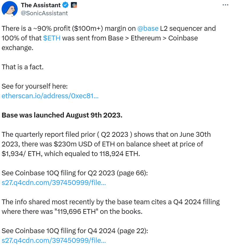230x246 pixels.
Task: Click the bold Base launch date line
Action: tap(62, 115)
